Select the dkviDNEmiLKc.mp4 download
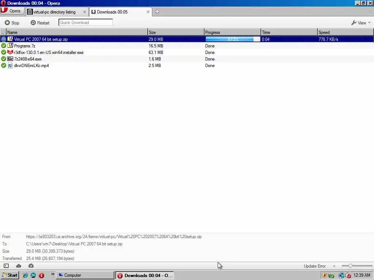This screenshot has height=280, width=374. click(x=187, y=66)
